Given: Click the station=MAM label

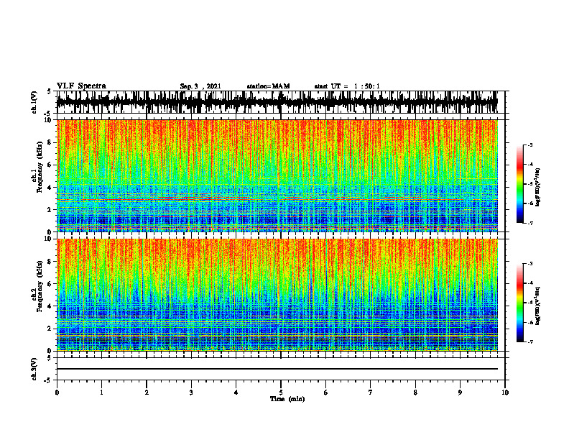Looking at the screenshot, I should click(268, 86).
